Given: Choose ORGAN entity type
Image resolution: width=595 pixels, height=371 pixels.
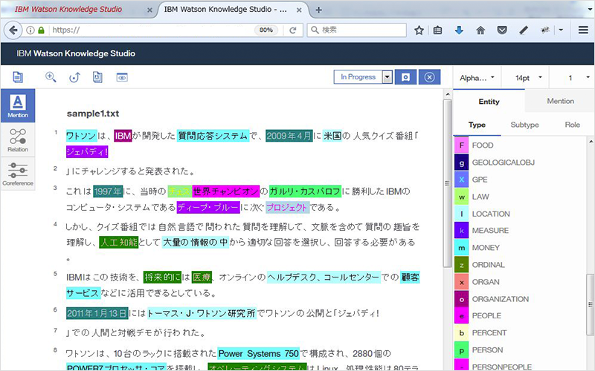Looking at the screenshot, I should 486,282.
